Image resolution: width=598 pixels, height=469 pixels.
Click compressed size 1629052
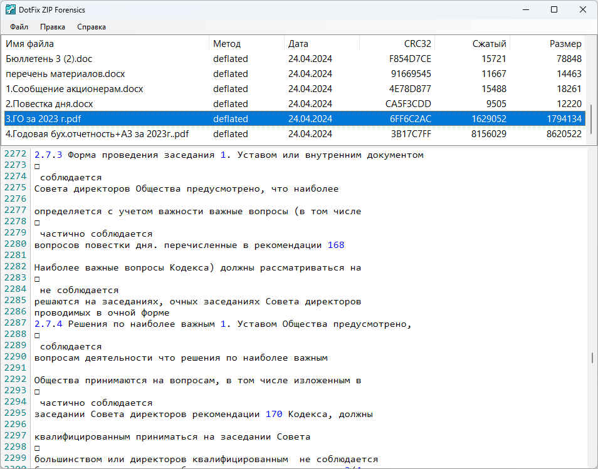[x=489, y=119]
